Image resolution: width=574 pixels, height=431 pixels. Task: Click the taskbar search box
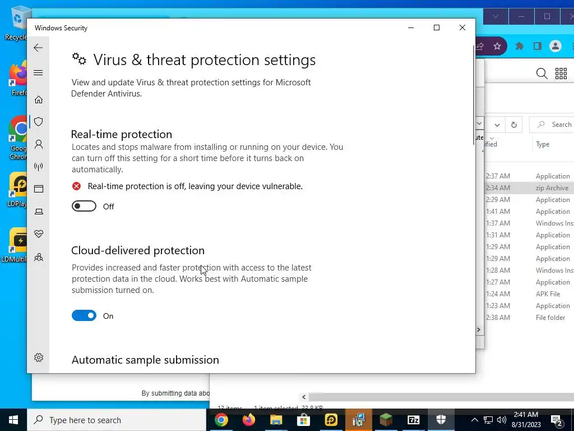pyautogui.click(x=117, y=420)
